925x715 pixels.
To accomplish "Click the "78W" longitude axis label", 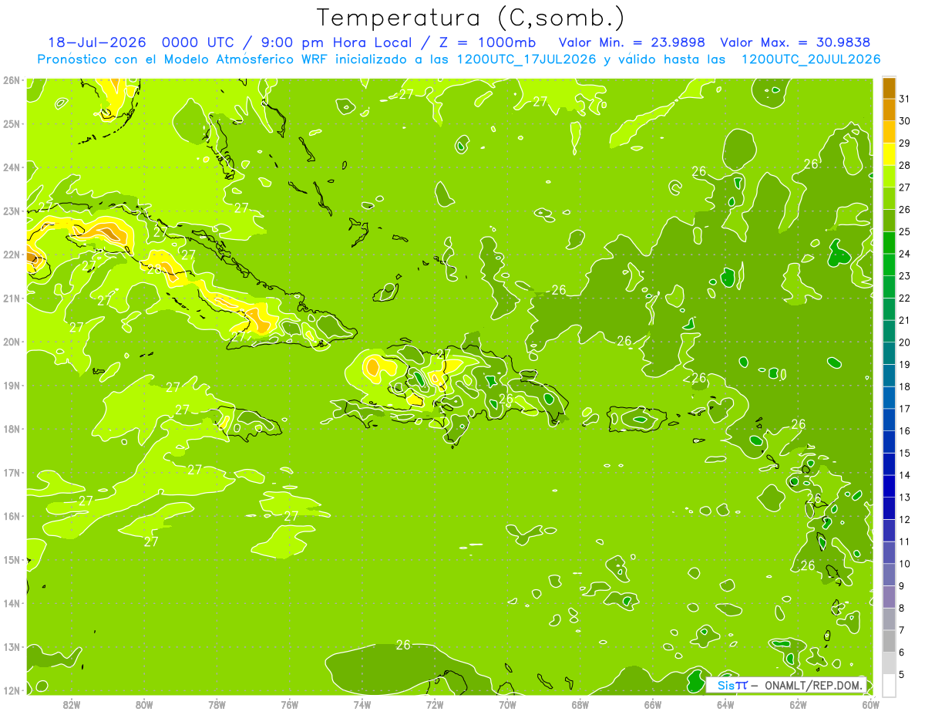I will pyautogui.click(x=217, y=704).
